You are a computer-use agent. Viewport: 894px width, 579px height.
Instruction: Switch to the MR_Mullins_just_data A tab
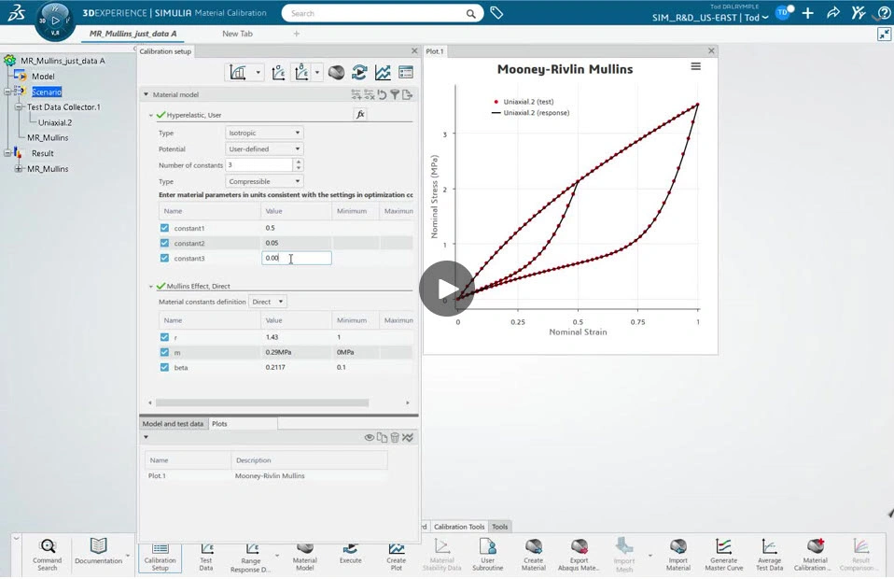(133, 34)
